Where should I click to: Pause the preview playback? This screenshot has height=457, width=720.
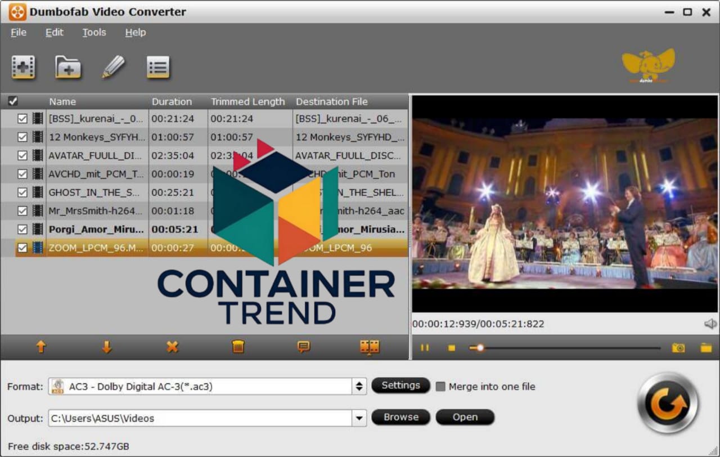(425, 348)
